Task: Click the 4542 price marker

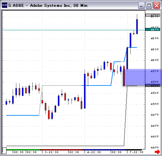Action: coord(153,85)
